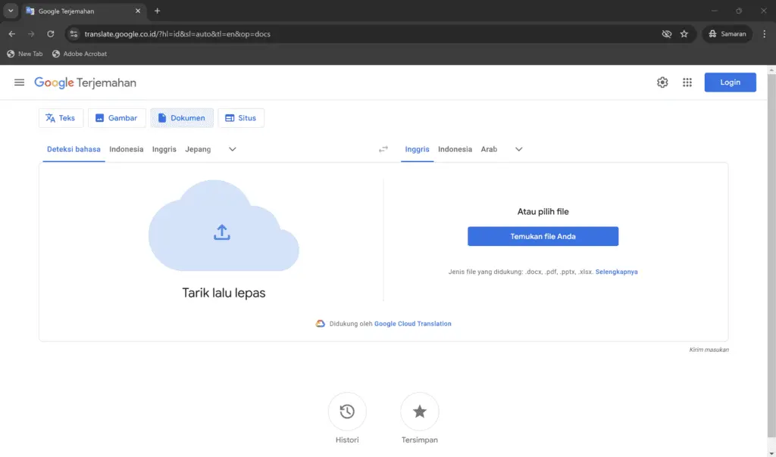Open the settings gear icon

tap(662, 82)
